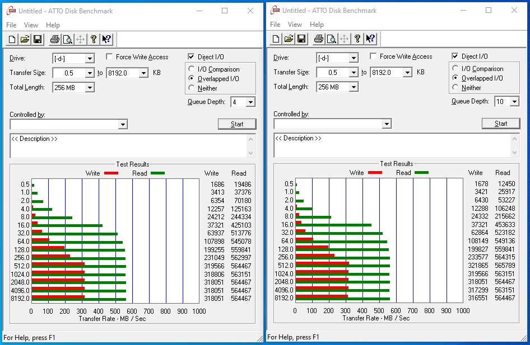The image size is (530, 345).
Task: Toggle Force Write Access in left window
Action: [109, 56]
